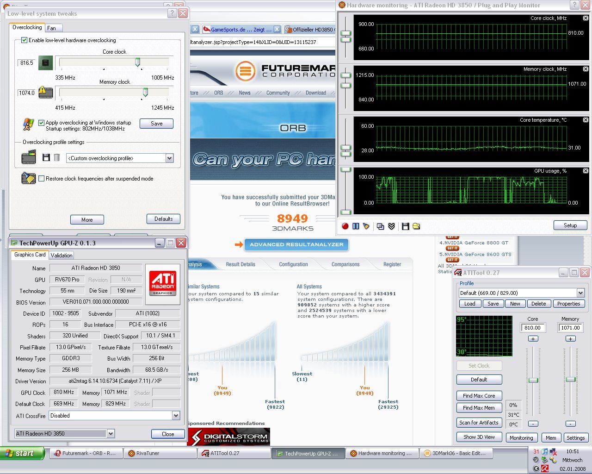Close the Core clock graph
The height and width of the screenshot is (474, 592).
click(x=586, y=18)
